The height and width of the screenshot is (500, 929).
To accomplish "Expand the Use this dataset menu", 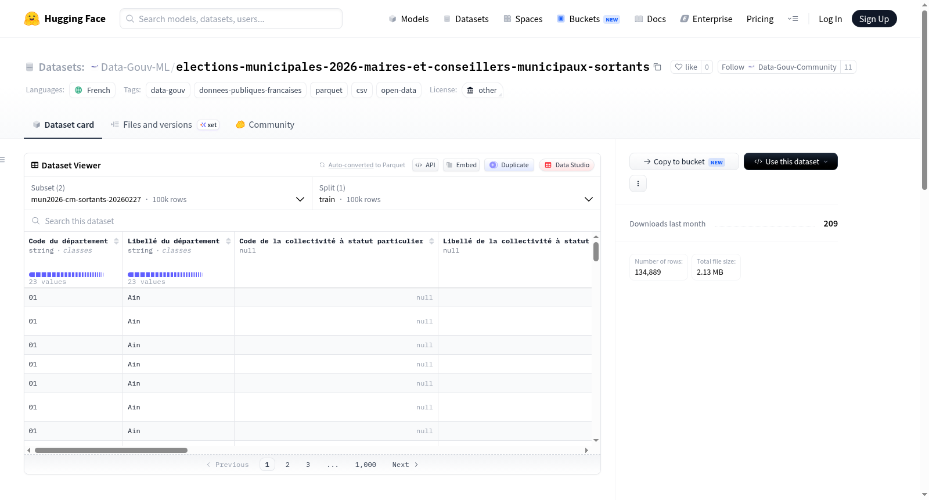I will [790, 161].
